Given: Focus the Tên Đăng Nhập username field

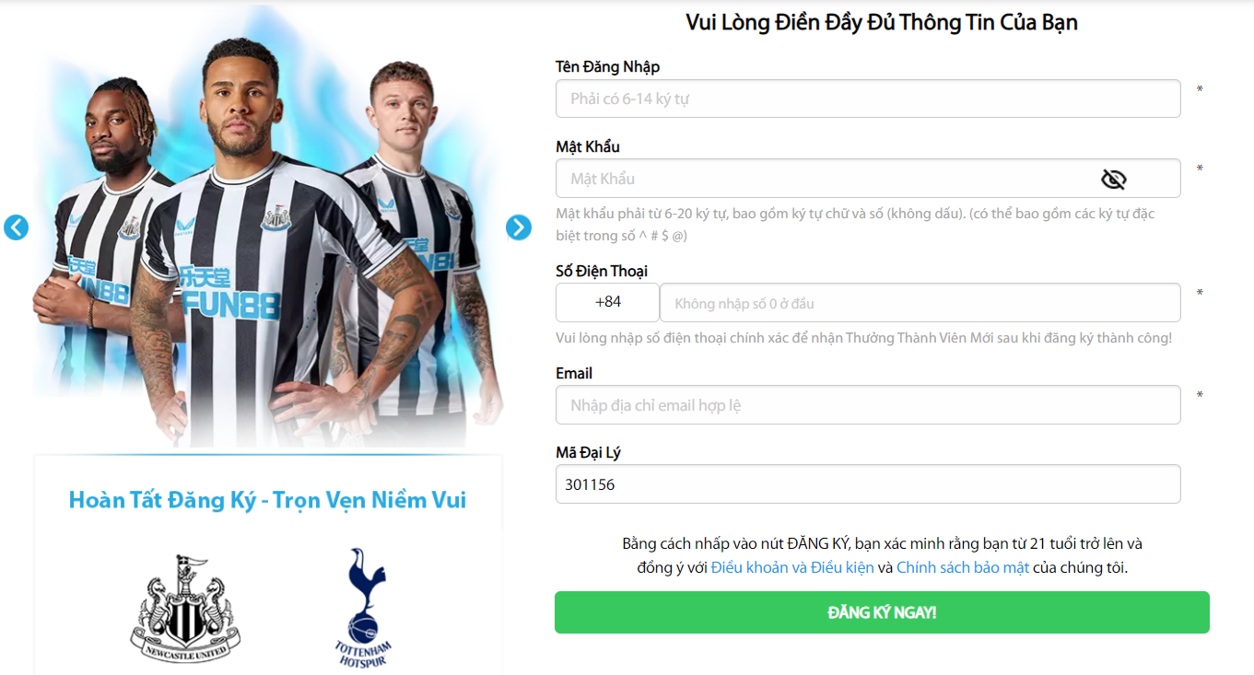Looking at the screenshot, I should tap(868, 99).
